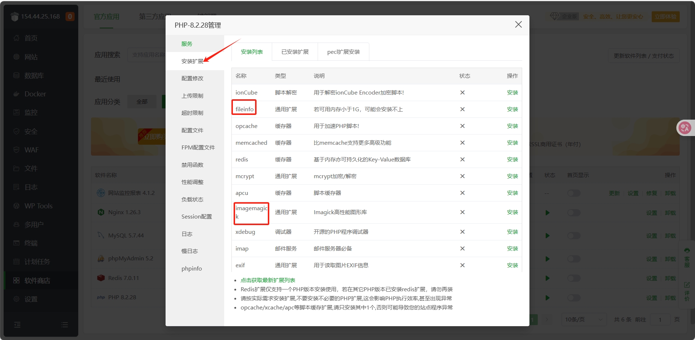Viewport: 695px width, 340px height.
Task: Toggle homepage display for Nginx row
Action: click(574, 213)
